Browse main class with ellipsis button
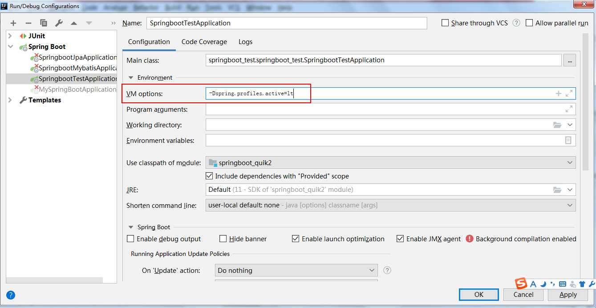Screen dimensions: 596x308 [x=570, y=60]
